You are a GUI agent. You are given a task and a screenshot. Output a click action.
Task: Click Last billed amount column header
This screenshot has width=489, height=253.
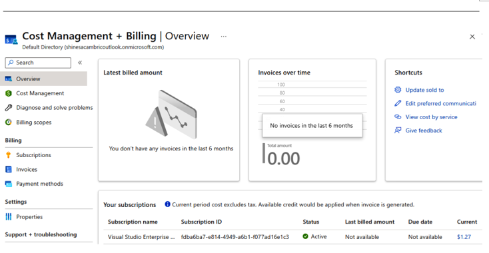(x=370, y=222)
